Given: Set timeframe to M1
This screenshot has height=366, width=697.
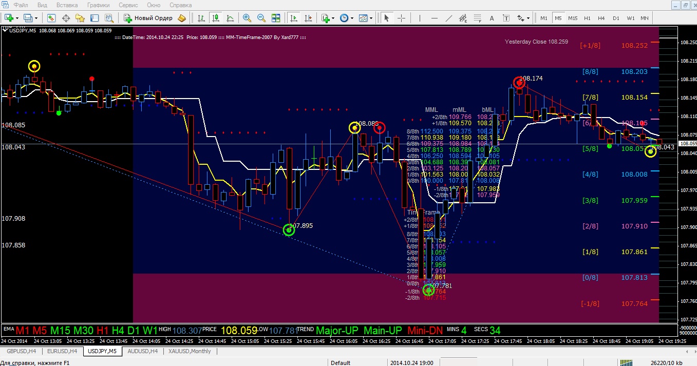Looking at the screenshot, I should pos(544,18).
